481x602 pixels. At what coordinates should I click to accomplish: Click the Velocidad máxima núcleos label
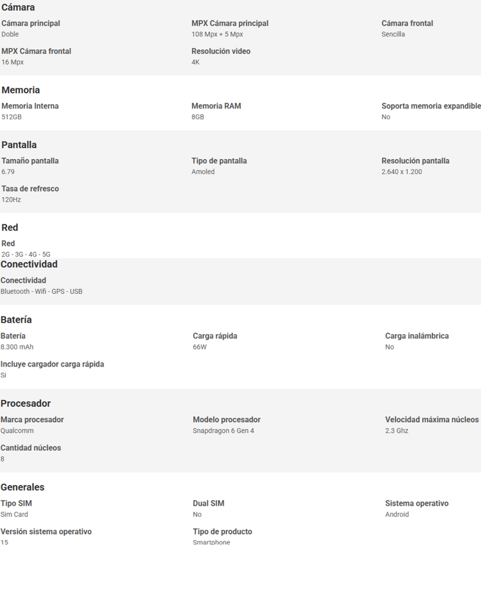coord(432,420)
